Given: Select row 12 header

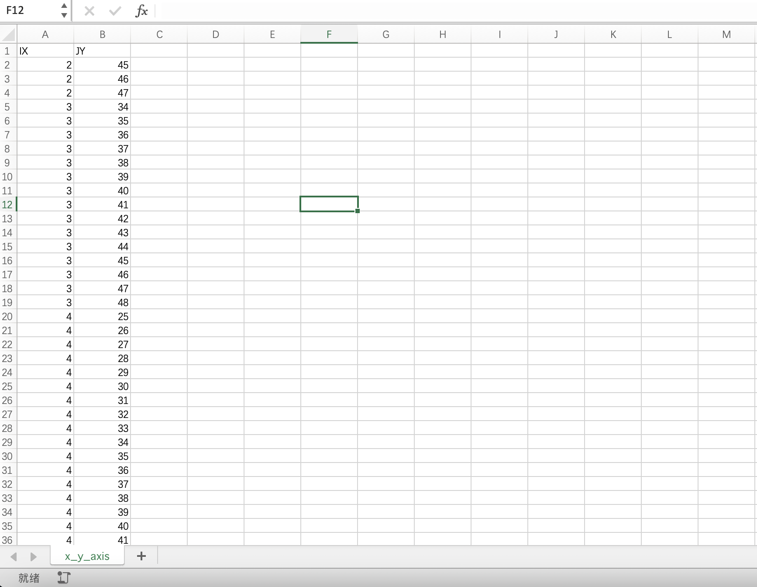Looking at the screenshot, I should point(8,204).
